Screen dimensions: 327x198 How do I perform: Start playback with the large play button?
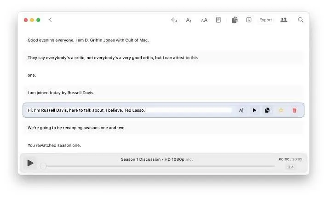(30, 163)
